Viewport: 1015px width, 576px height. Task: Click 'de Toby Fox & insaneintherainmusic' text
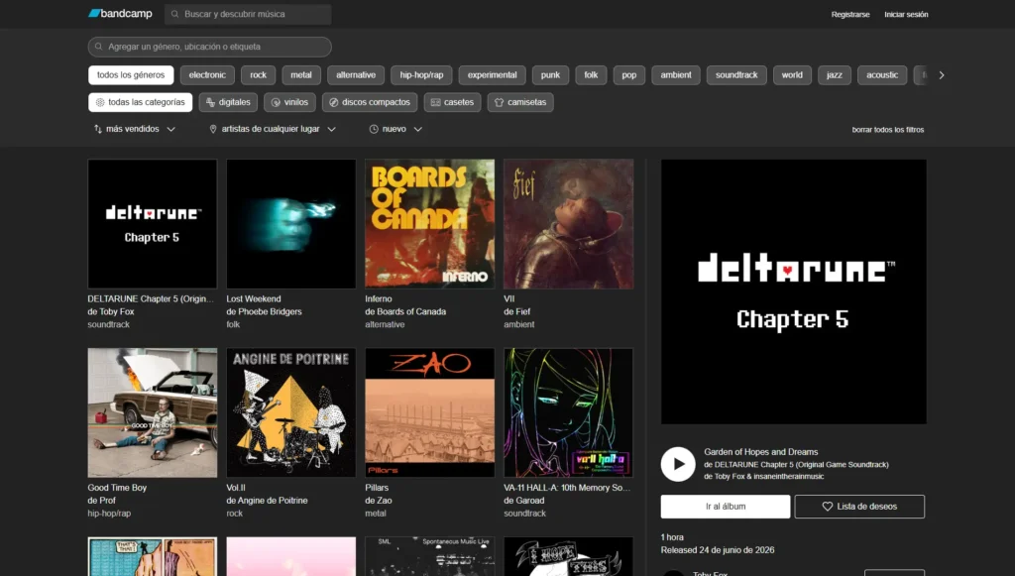pos(764,476)
